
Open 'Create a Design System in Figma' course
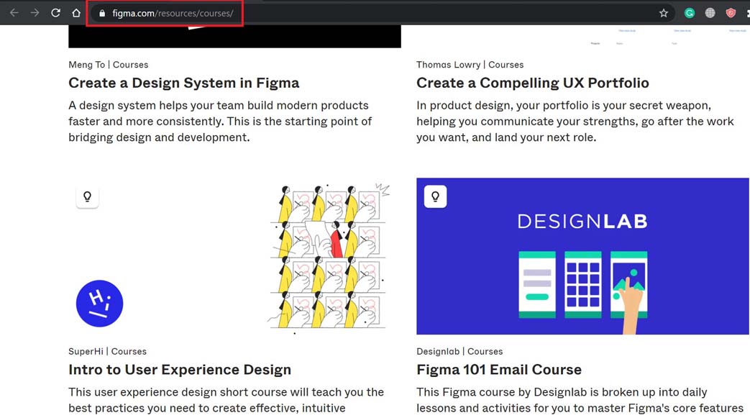(x=183, y=83)
